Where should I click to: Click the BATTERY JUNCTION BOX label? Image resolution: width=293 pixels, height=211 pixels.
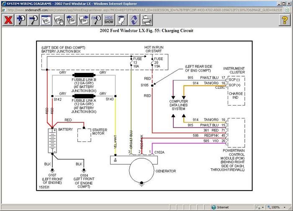coord(61,51)
